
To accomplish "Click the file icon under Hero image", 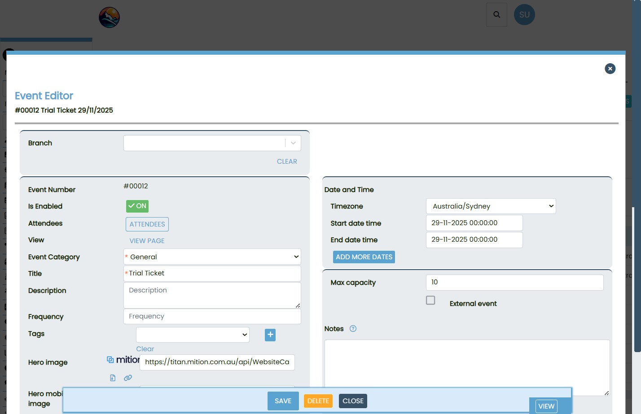I will click(113, 378).
